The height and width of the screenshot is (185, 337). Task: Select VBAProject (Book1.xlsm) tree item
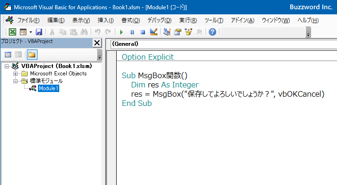[x=56, y=66]
